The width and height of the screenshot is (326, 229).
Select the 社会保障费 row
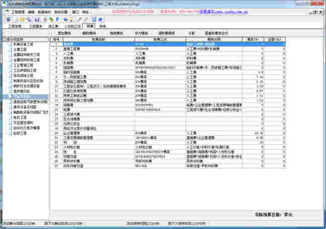(168, 119)
